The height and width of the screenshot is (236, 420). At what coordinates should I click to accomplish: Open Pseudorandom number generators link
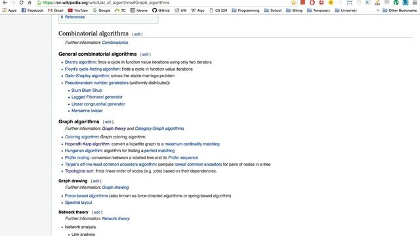96,83
